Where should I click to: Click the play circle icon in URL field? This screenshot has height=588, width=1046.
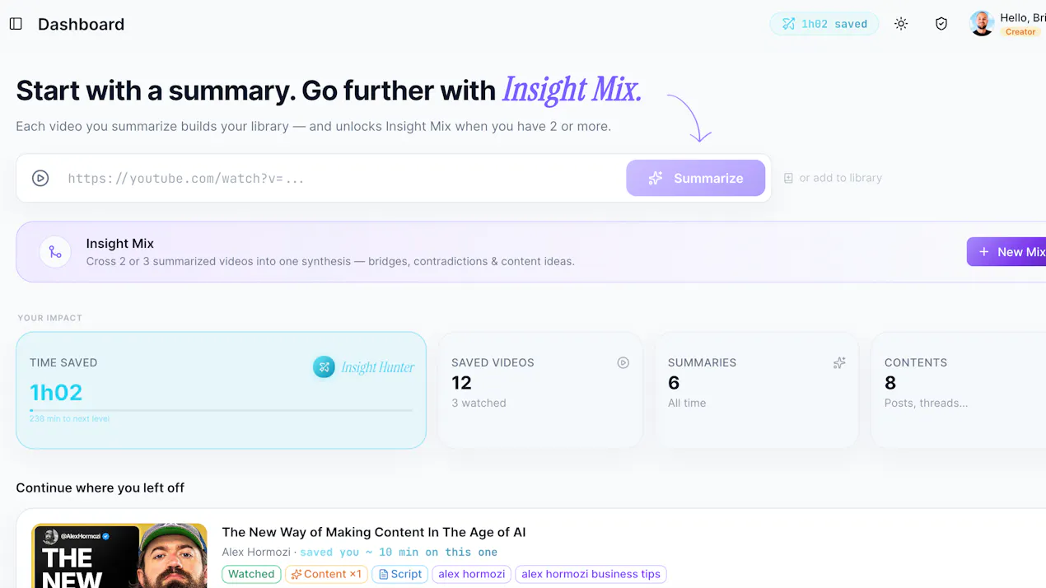(x=40, y=178)
